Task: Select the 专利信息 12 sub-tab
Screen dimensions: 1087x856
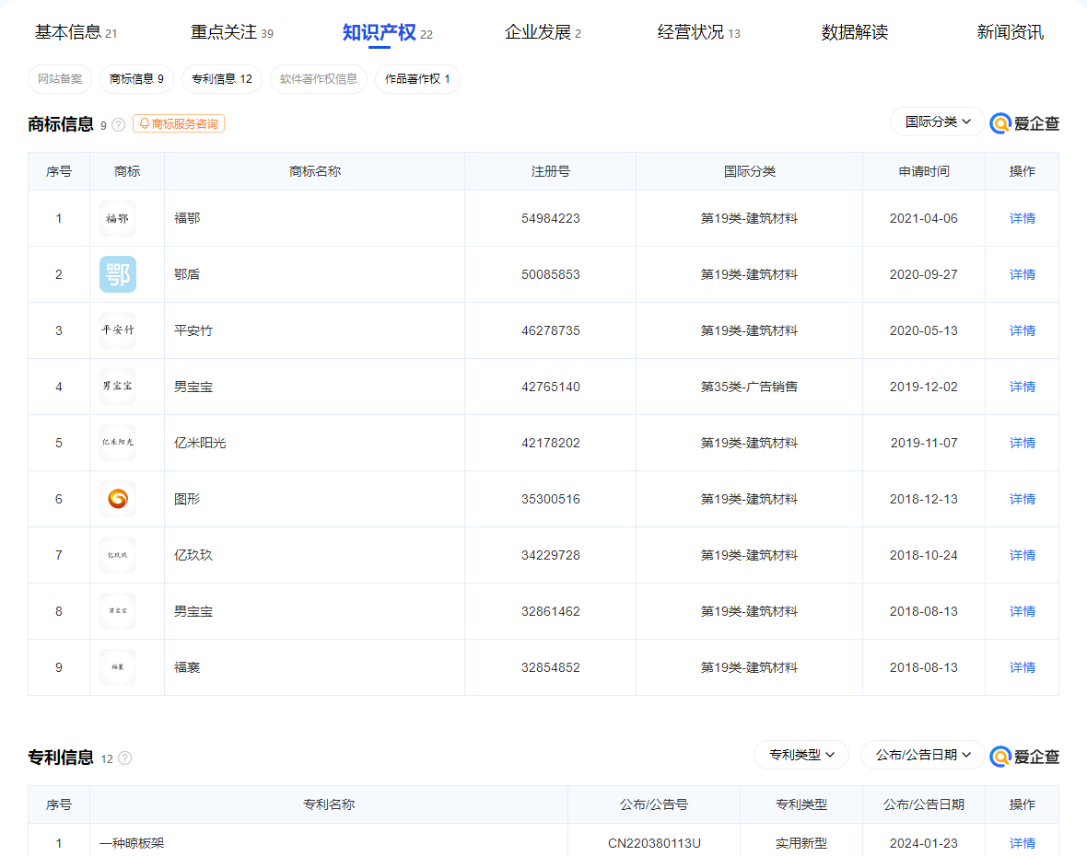Action: point(222,79)
